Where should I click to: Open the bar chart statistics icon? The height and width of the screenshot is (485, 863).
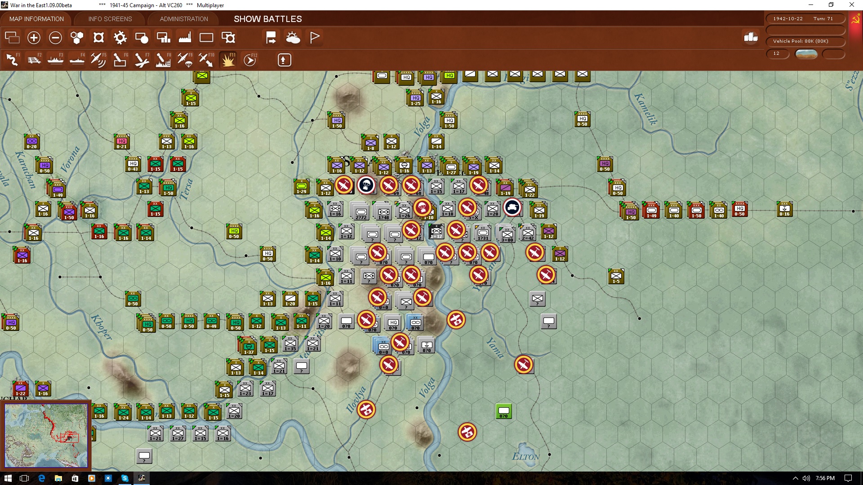751,37
